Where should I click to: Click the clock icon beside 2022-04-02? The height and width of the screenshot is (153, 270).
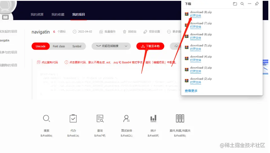(x=74, y=32)
